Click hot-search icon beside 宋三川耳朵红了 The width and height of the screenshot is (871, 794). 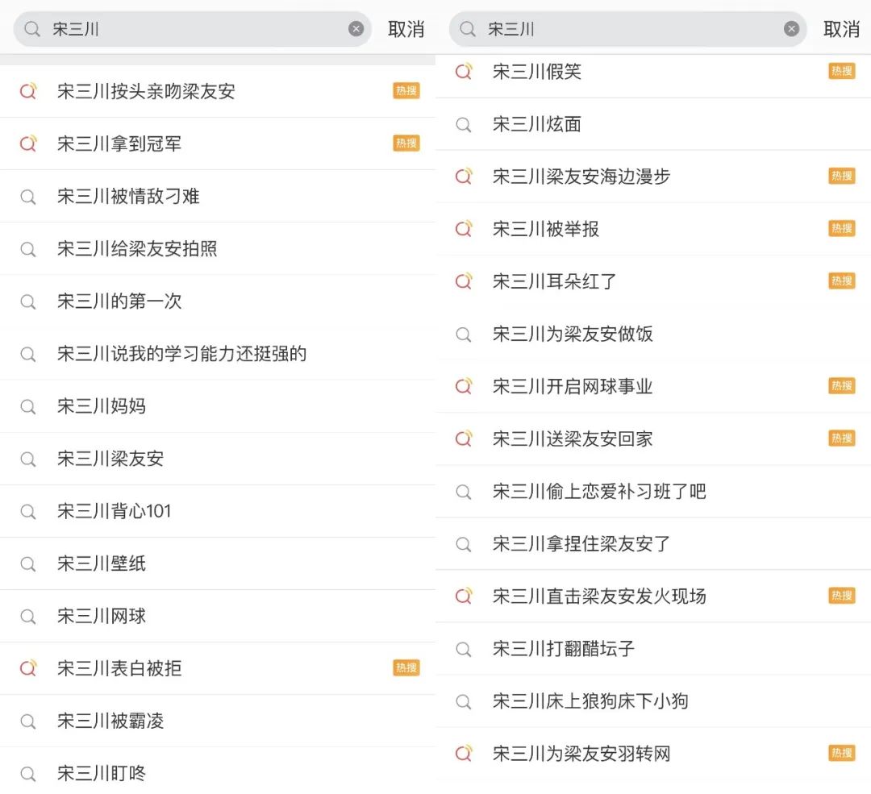464,281
